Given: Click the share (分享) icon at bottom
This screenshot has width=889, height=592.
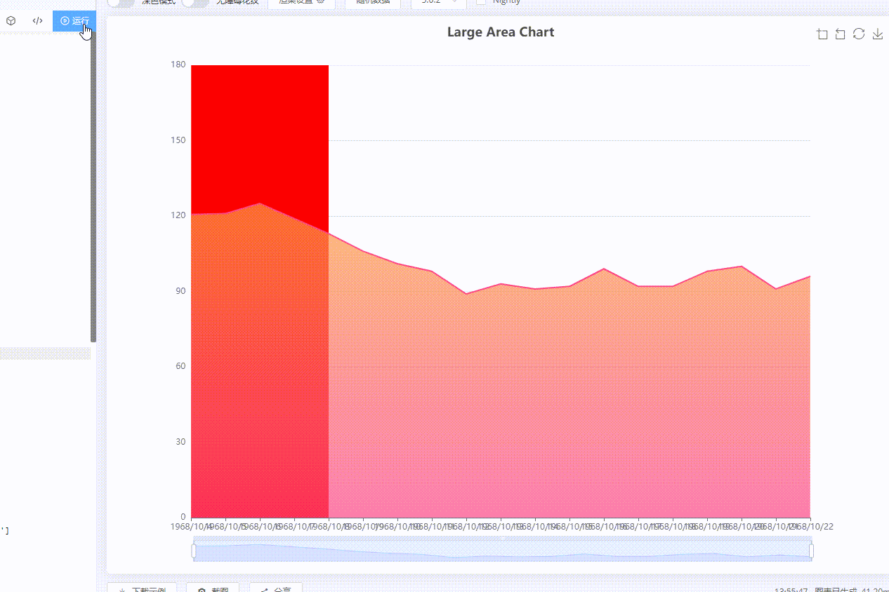Looking at the screenshot, I should [x=276, y=589].
